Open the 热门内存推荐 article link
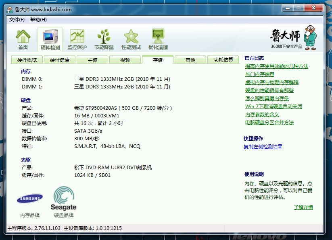Viewport: 332px width, 240px height. 259,74
